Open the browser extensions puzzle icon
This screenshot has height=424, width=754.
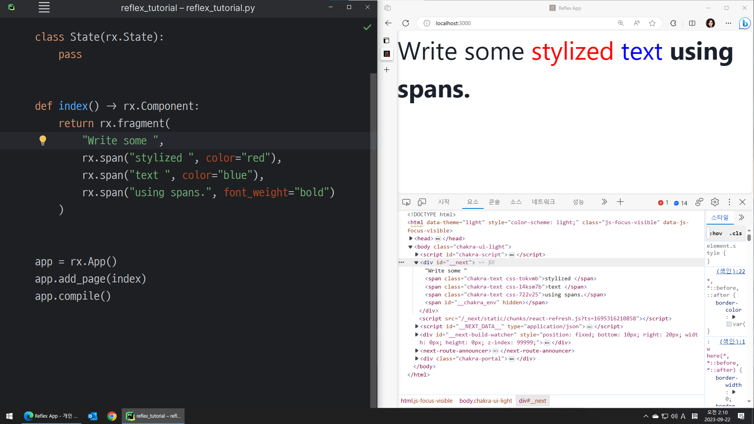673,23
